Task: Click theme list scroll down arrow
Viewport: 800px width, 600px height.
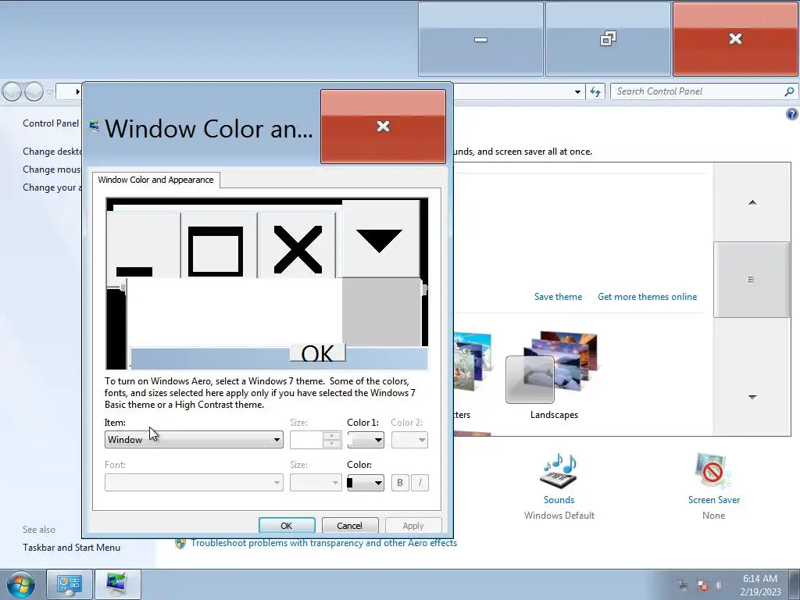Action: pyautogui.click(x=752, y=397)
